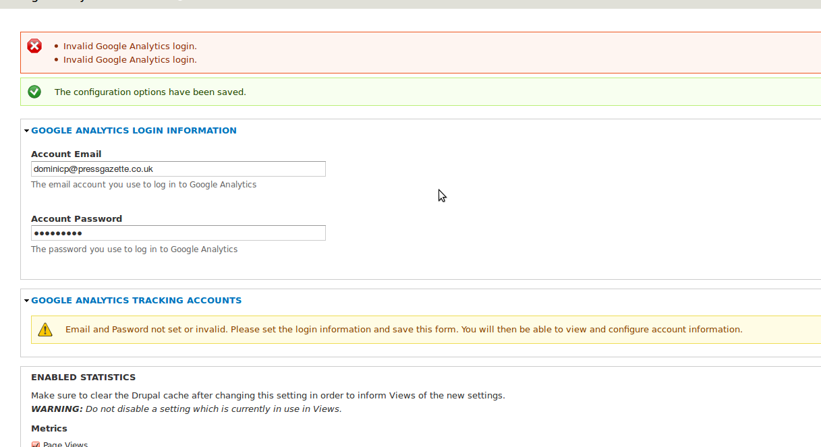Viewport: 821px width, 447px height.
Task: Toggle the Page Views metric checkbox
Action: 36,444
